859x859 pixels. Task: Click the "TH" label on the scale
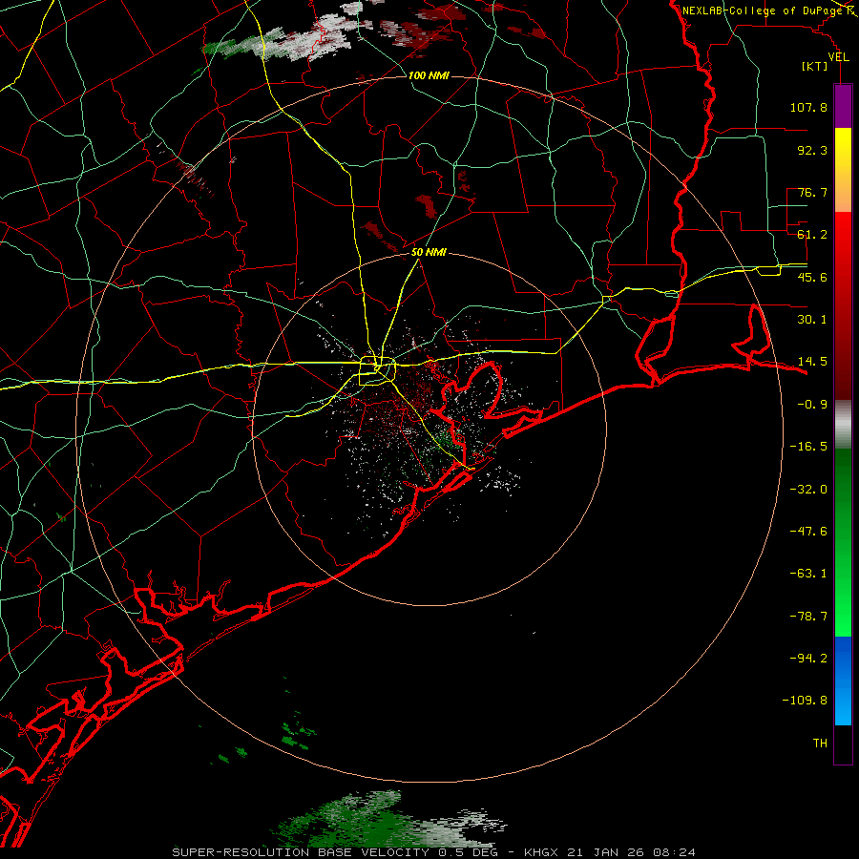(820, 744)
